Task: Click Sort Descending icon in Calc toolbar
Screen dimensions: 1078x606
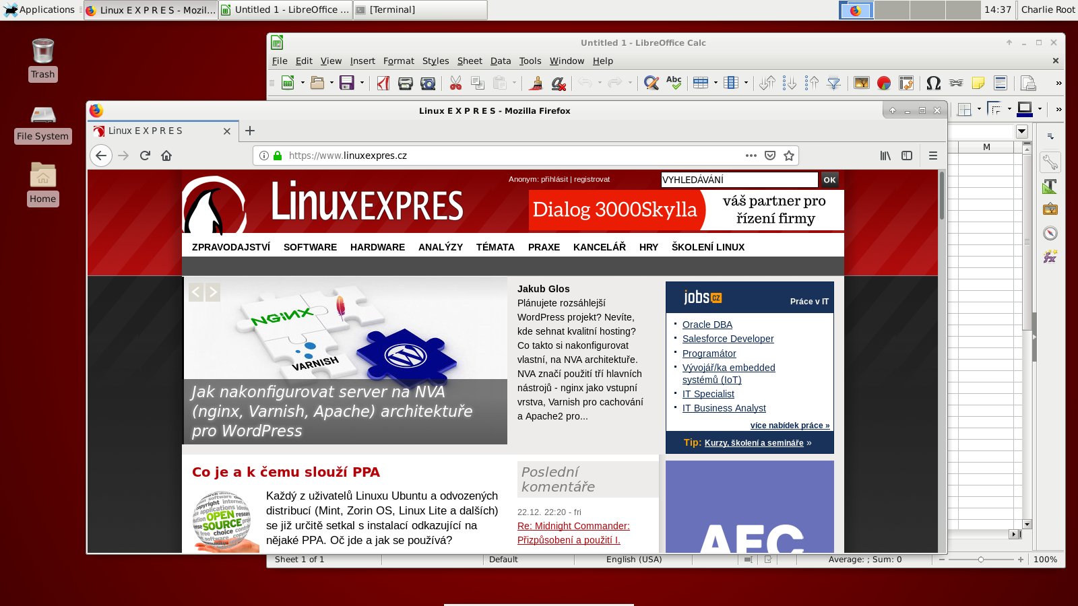Action: click(812, 83)
